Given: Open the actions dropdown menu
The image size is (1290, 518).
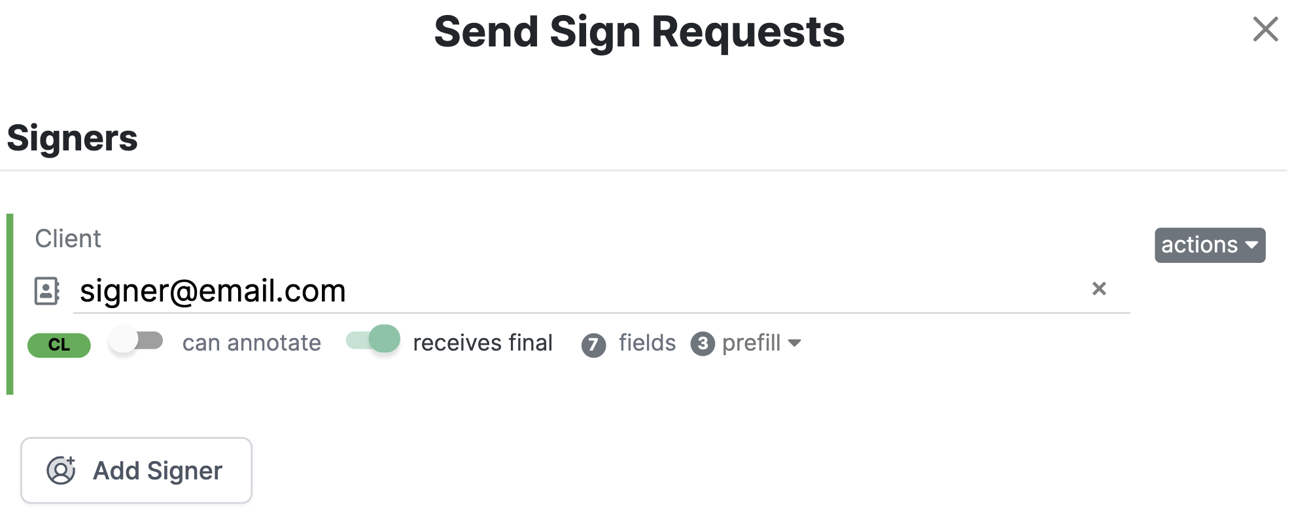Looking at the screenshot, I should [1210, 245].
